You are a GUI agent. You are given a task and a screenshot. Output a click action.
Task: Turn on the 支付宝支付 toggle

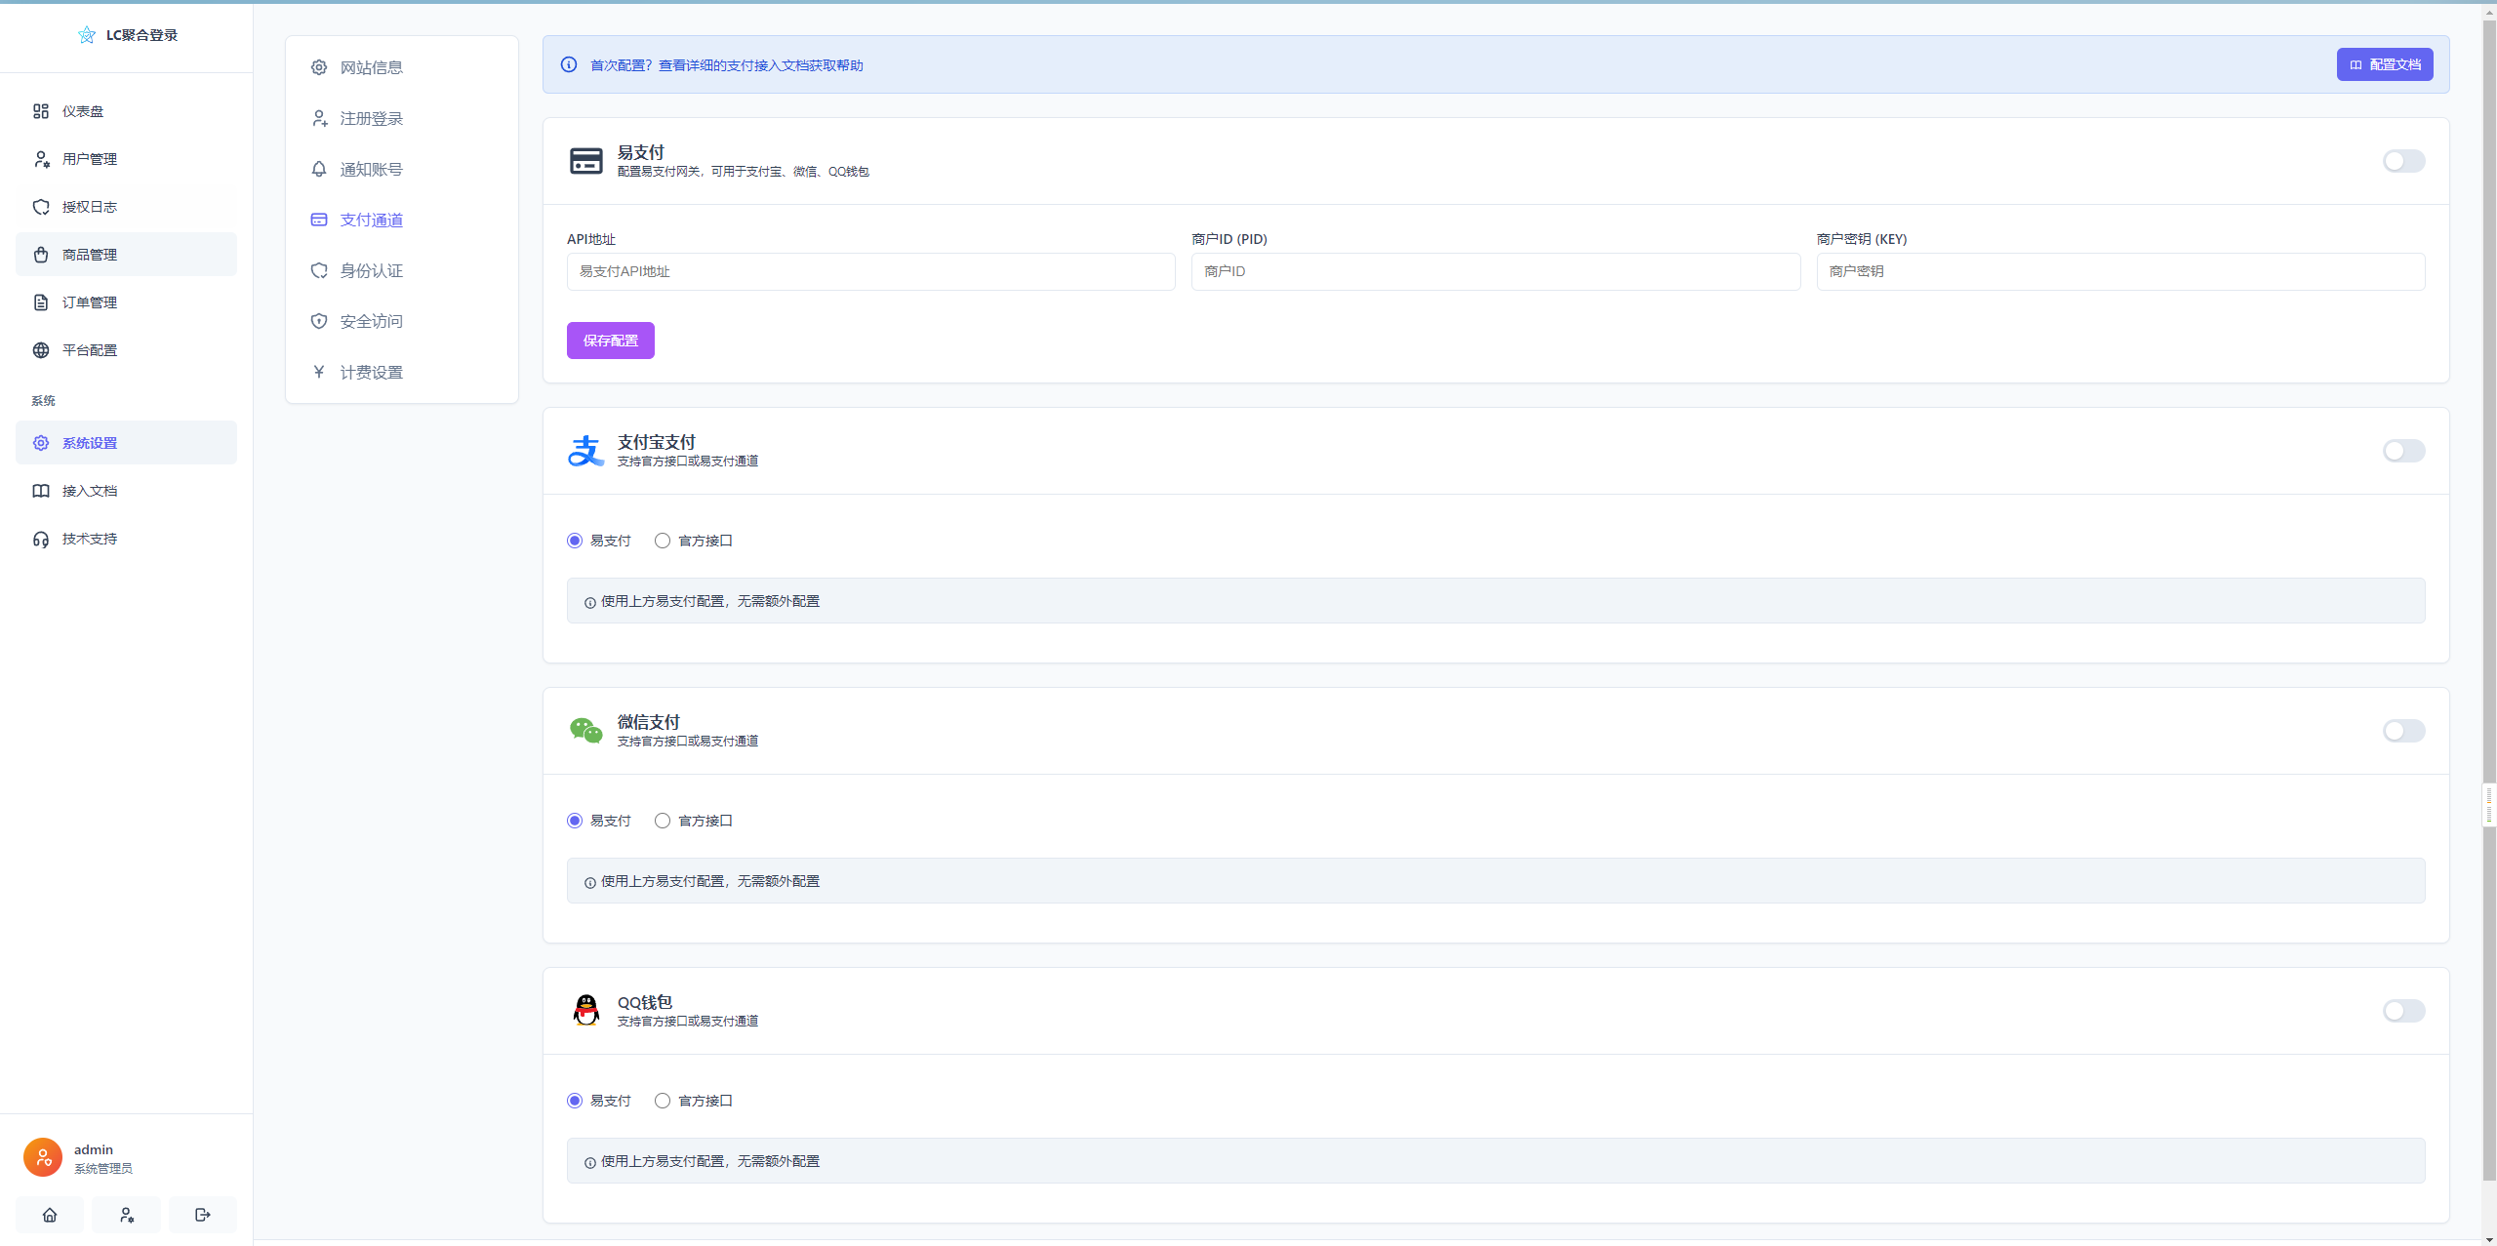pos(2403,451)
